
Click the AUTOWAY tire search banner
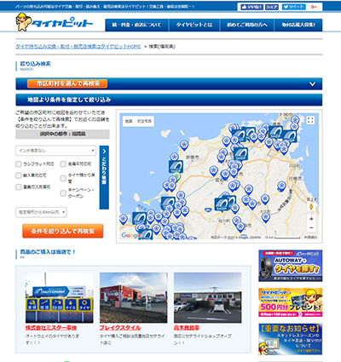pos(291,266)
